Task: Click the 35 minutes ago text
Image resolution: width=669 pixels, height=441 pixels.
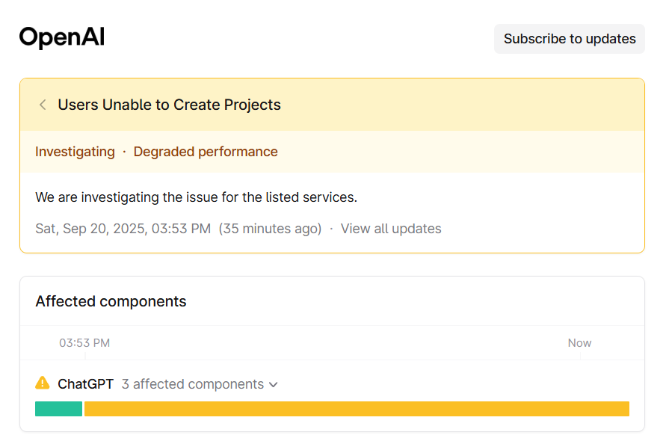Action: [x=270, y=229]
